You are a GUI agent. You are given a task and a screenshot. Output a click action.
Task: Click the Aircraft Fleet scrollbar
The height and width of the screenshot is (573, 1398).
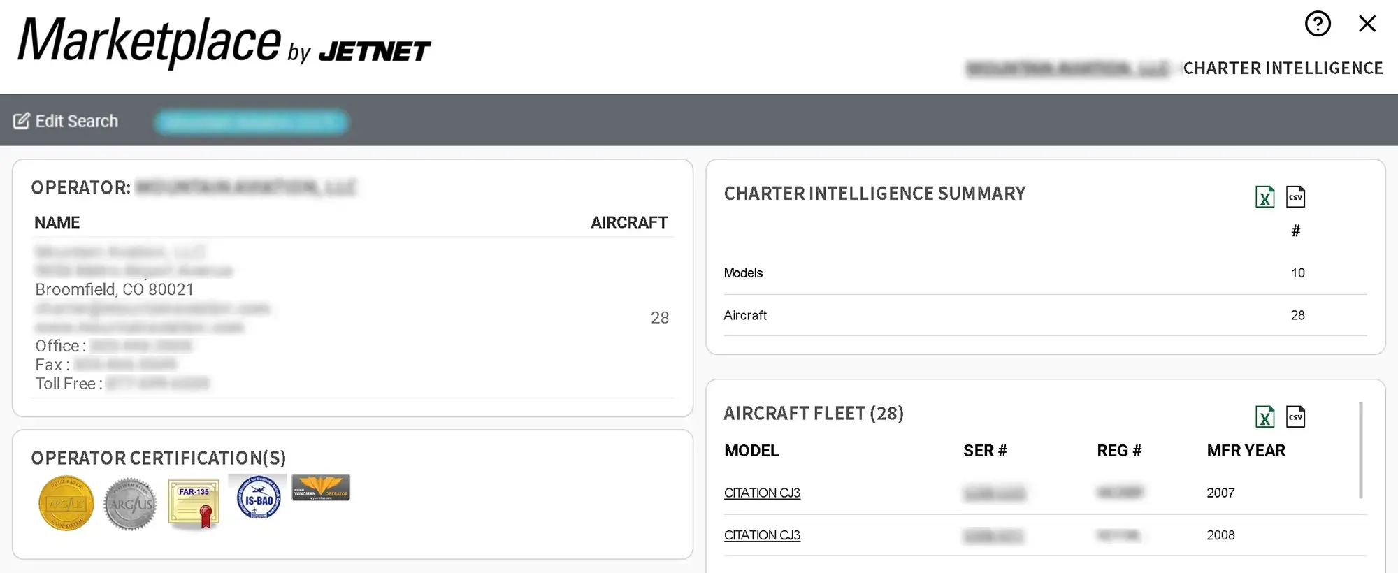pyautogui.click(x=1361, y=450)
